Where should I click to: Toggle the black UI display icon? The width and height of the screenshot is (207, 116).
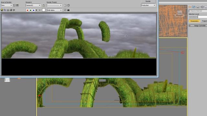coord(68,10)
